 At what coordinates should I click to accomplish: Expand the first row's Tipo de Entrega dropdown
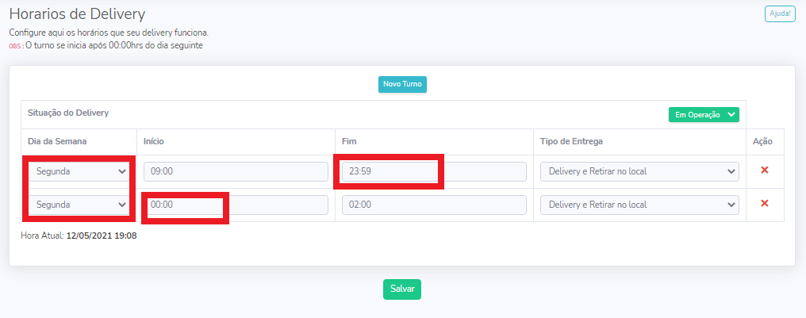(x=639, y=171)
